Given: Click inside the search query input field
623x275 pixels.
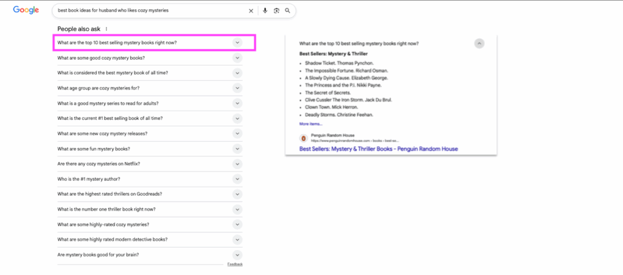Looking at the screenshot, I should (151, 11).
